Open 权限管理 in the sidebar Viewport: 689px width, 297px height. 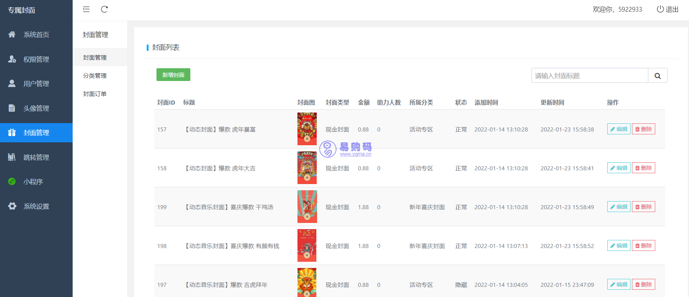(36, 59)
